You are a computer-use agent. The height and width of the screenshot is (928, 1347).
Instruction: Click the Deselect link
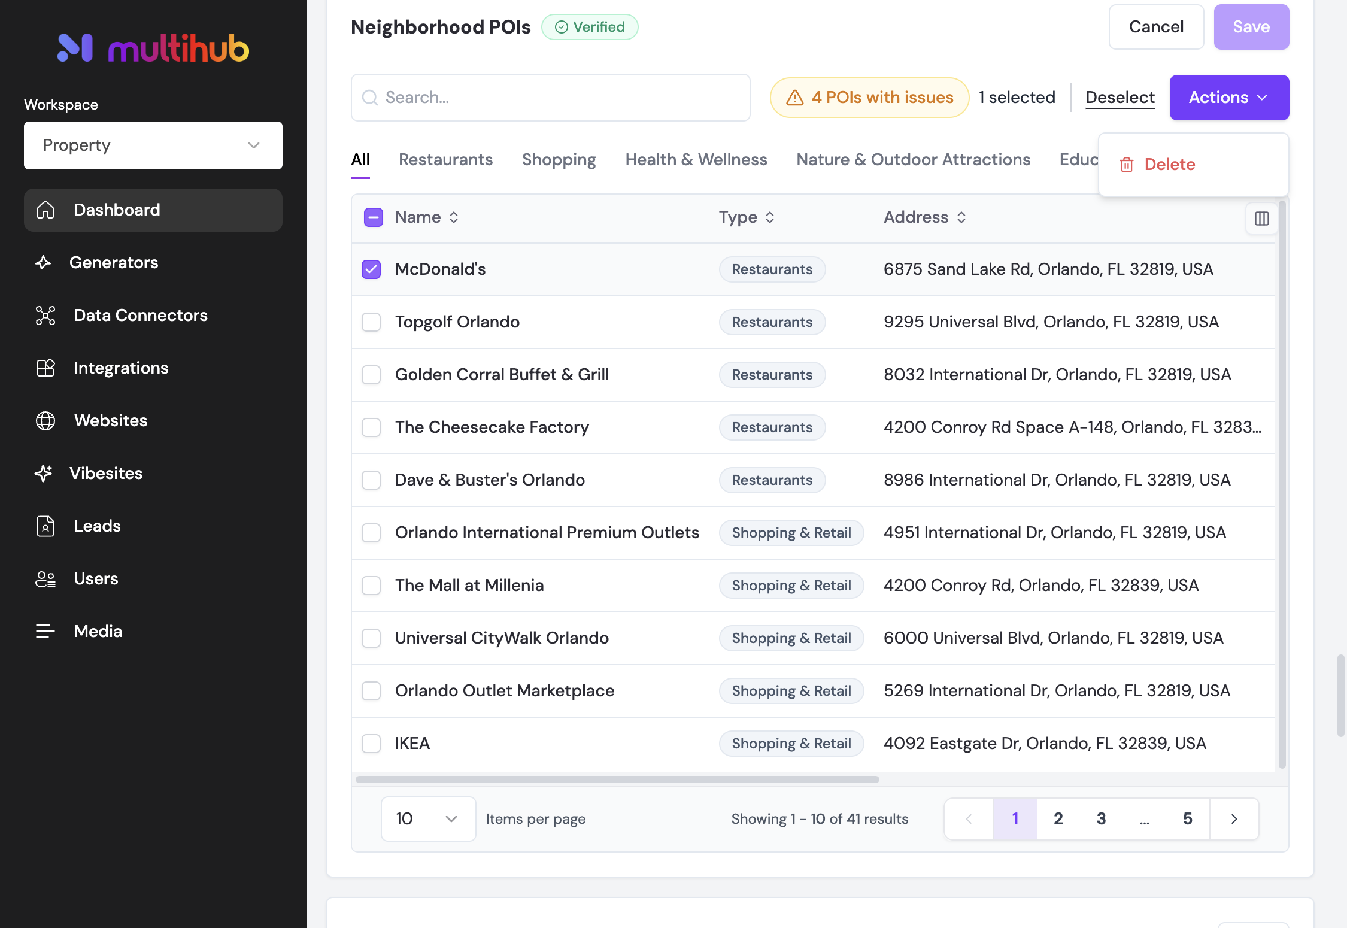[1120, 98]
